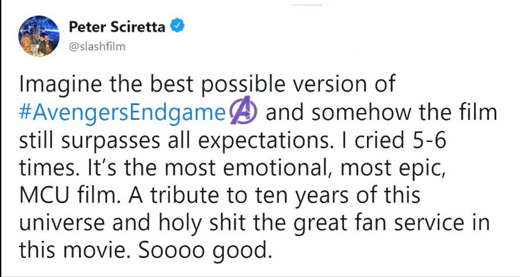Click the words "and somehow the film"

pyautogui.click(x=381, y=114)
